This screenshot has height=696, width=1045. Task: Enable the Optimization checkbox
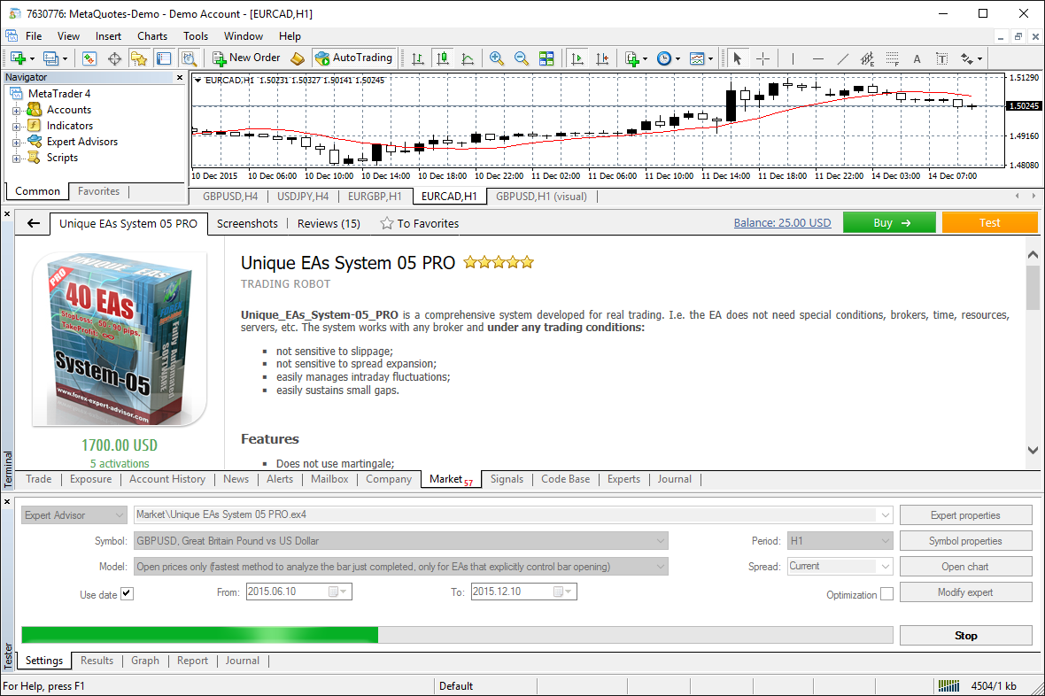[886, 594]
